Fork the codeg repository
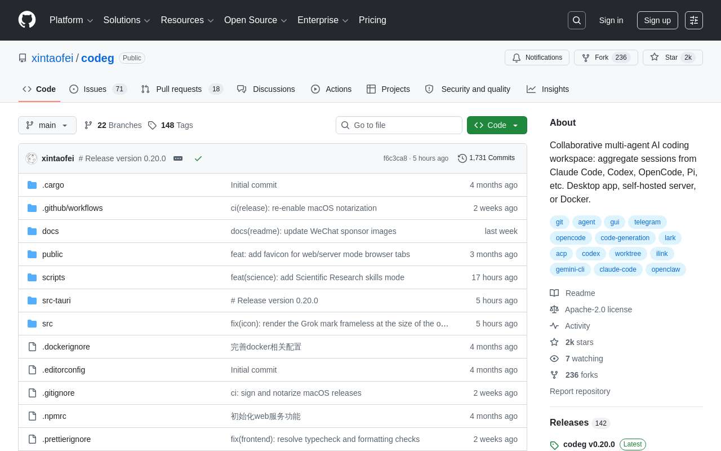 pos(606,58)
